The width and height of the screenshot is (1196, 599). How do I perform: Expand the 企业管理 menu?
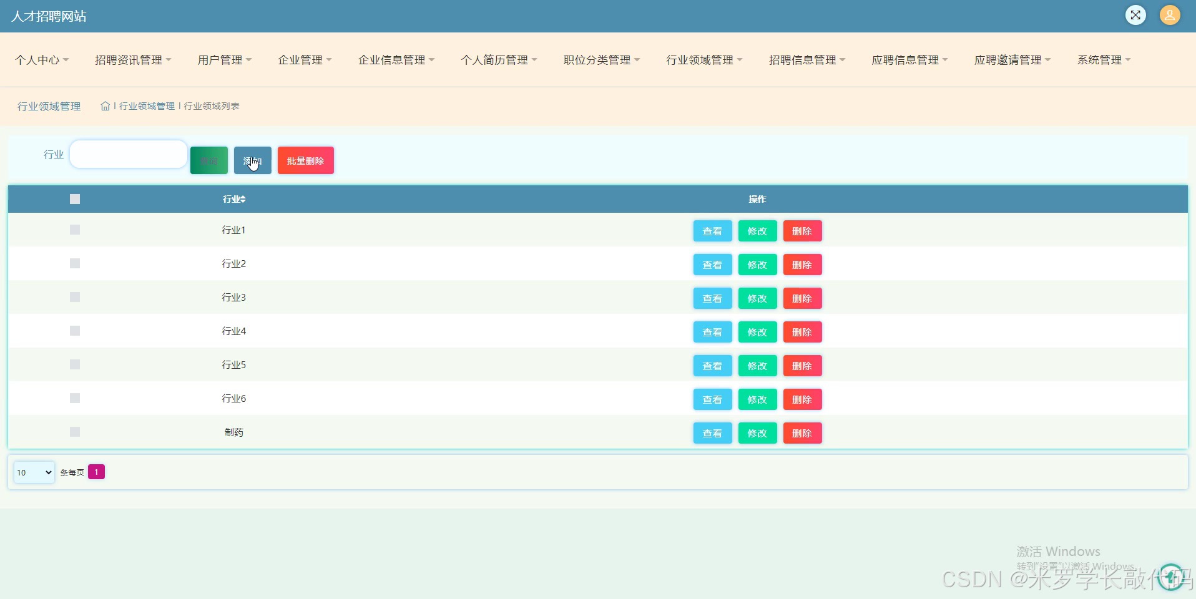(x=305, y=60)
